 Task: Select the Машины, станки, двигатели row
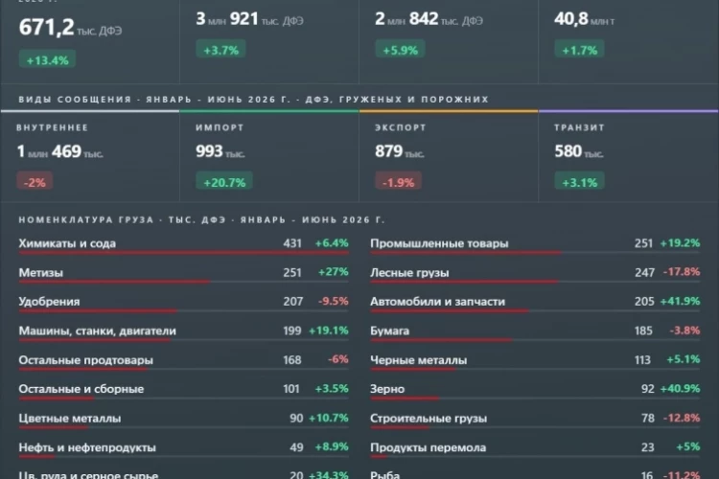coord(183,332)
